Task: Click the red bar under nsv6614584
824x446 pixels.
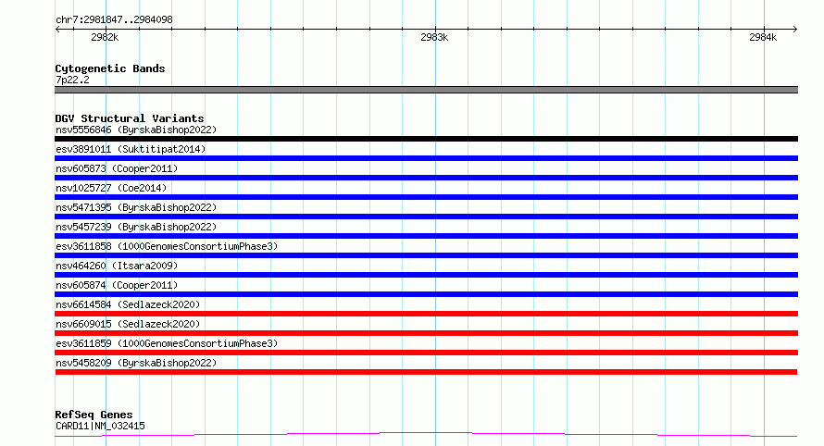Action: coord(426,314)
